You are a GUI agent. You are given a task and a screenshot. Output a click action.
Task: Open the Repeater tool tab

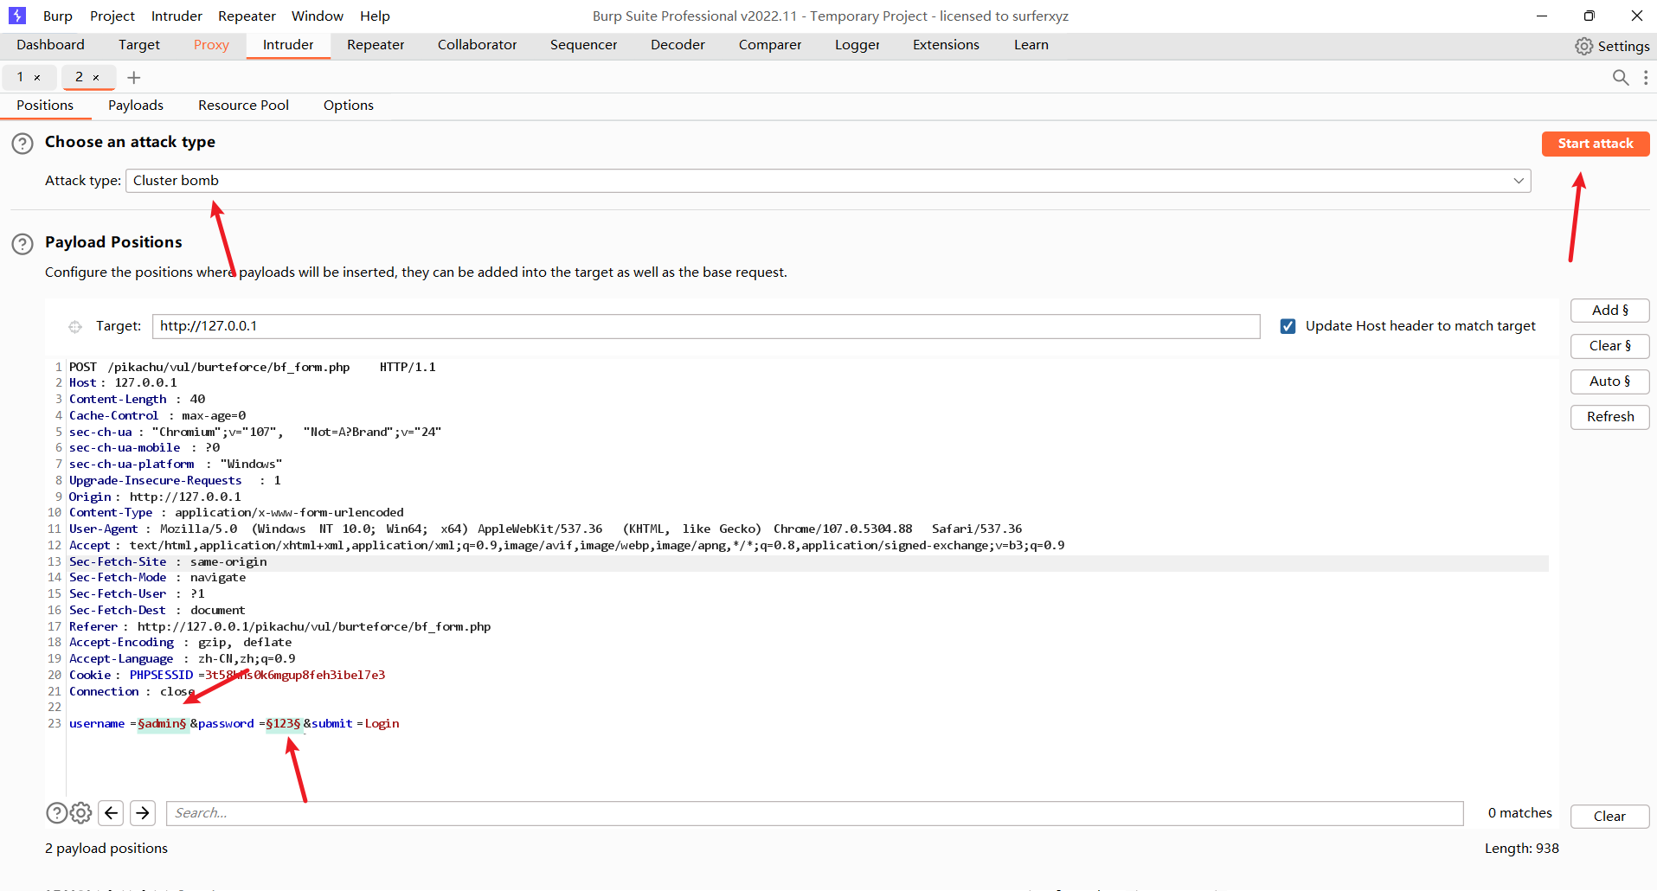376,45
